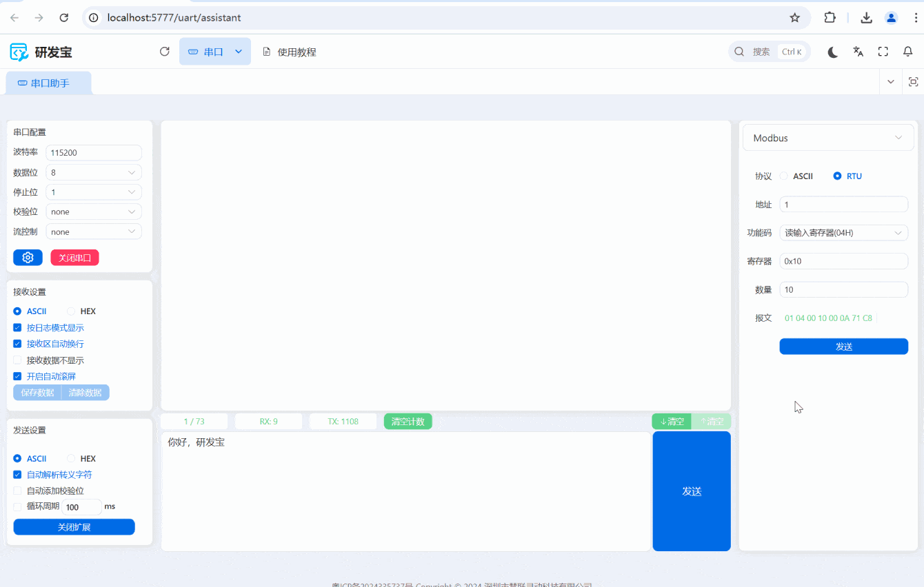Switch to the 串口助手 tab
Screen dimensions: 924x587
click(x=48, y=83)
